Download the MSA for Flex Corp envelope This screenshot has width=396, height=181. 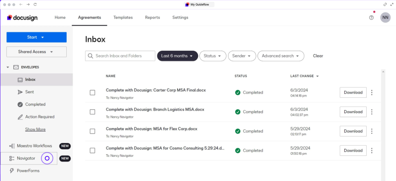tap(353, 131)
